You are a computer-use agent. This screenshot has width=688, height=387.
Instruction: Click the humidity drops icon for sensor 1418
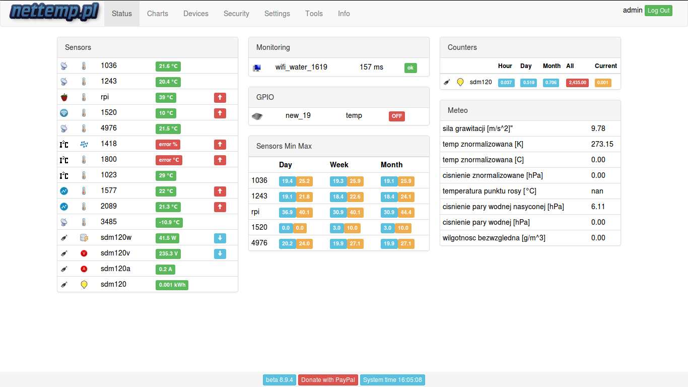[84, 144]
